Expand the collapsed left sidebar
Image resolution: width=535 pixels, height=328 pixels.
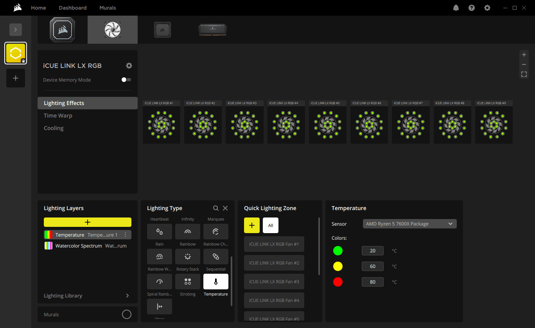(x=16, y=30)
